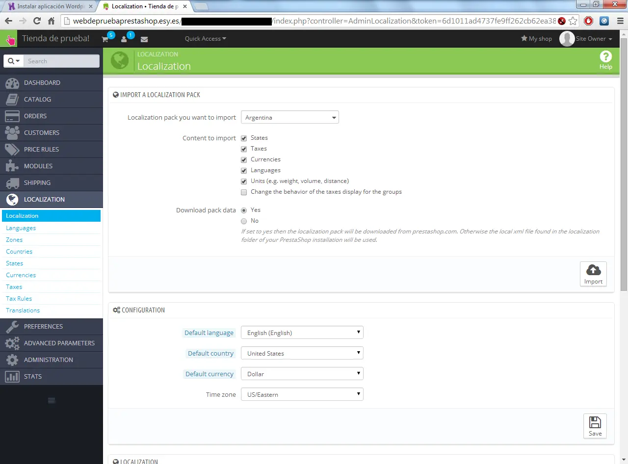
Task: Select Yes for Download pack data
Action: [x=244, y=210]
